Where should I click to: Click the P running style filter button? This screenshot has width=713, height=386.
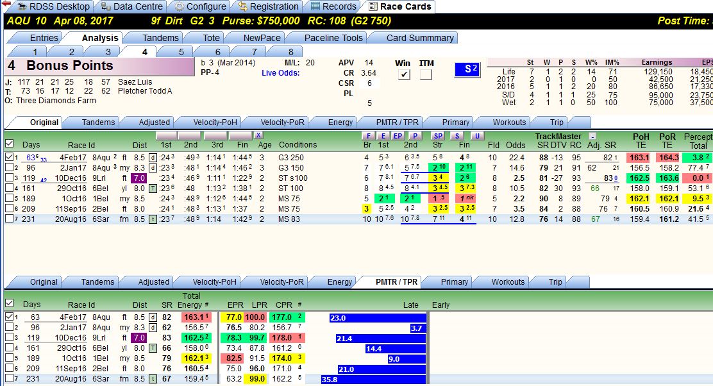tap(415, 135)
